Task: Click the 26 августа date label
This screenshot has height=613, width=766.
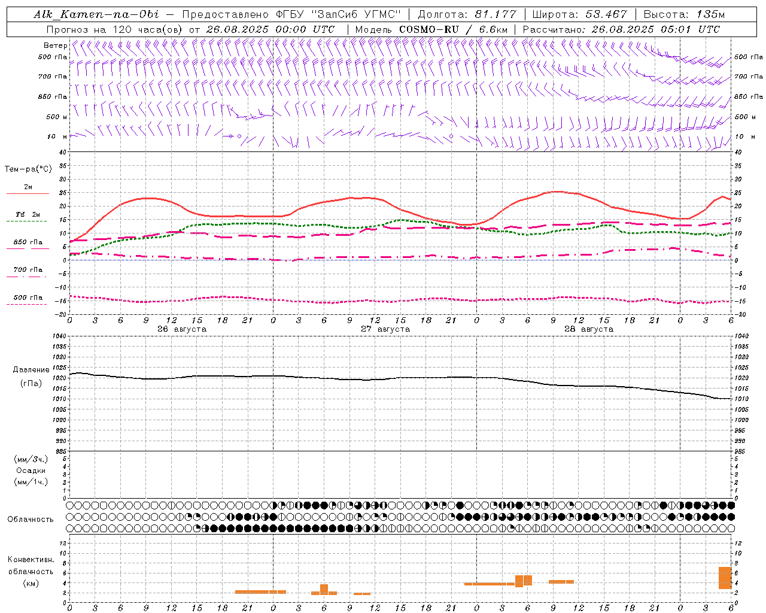Action: click(182, 329)
